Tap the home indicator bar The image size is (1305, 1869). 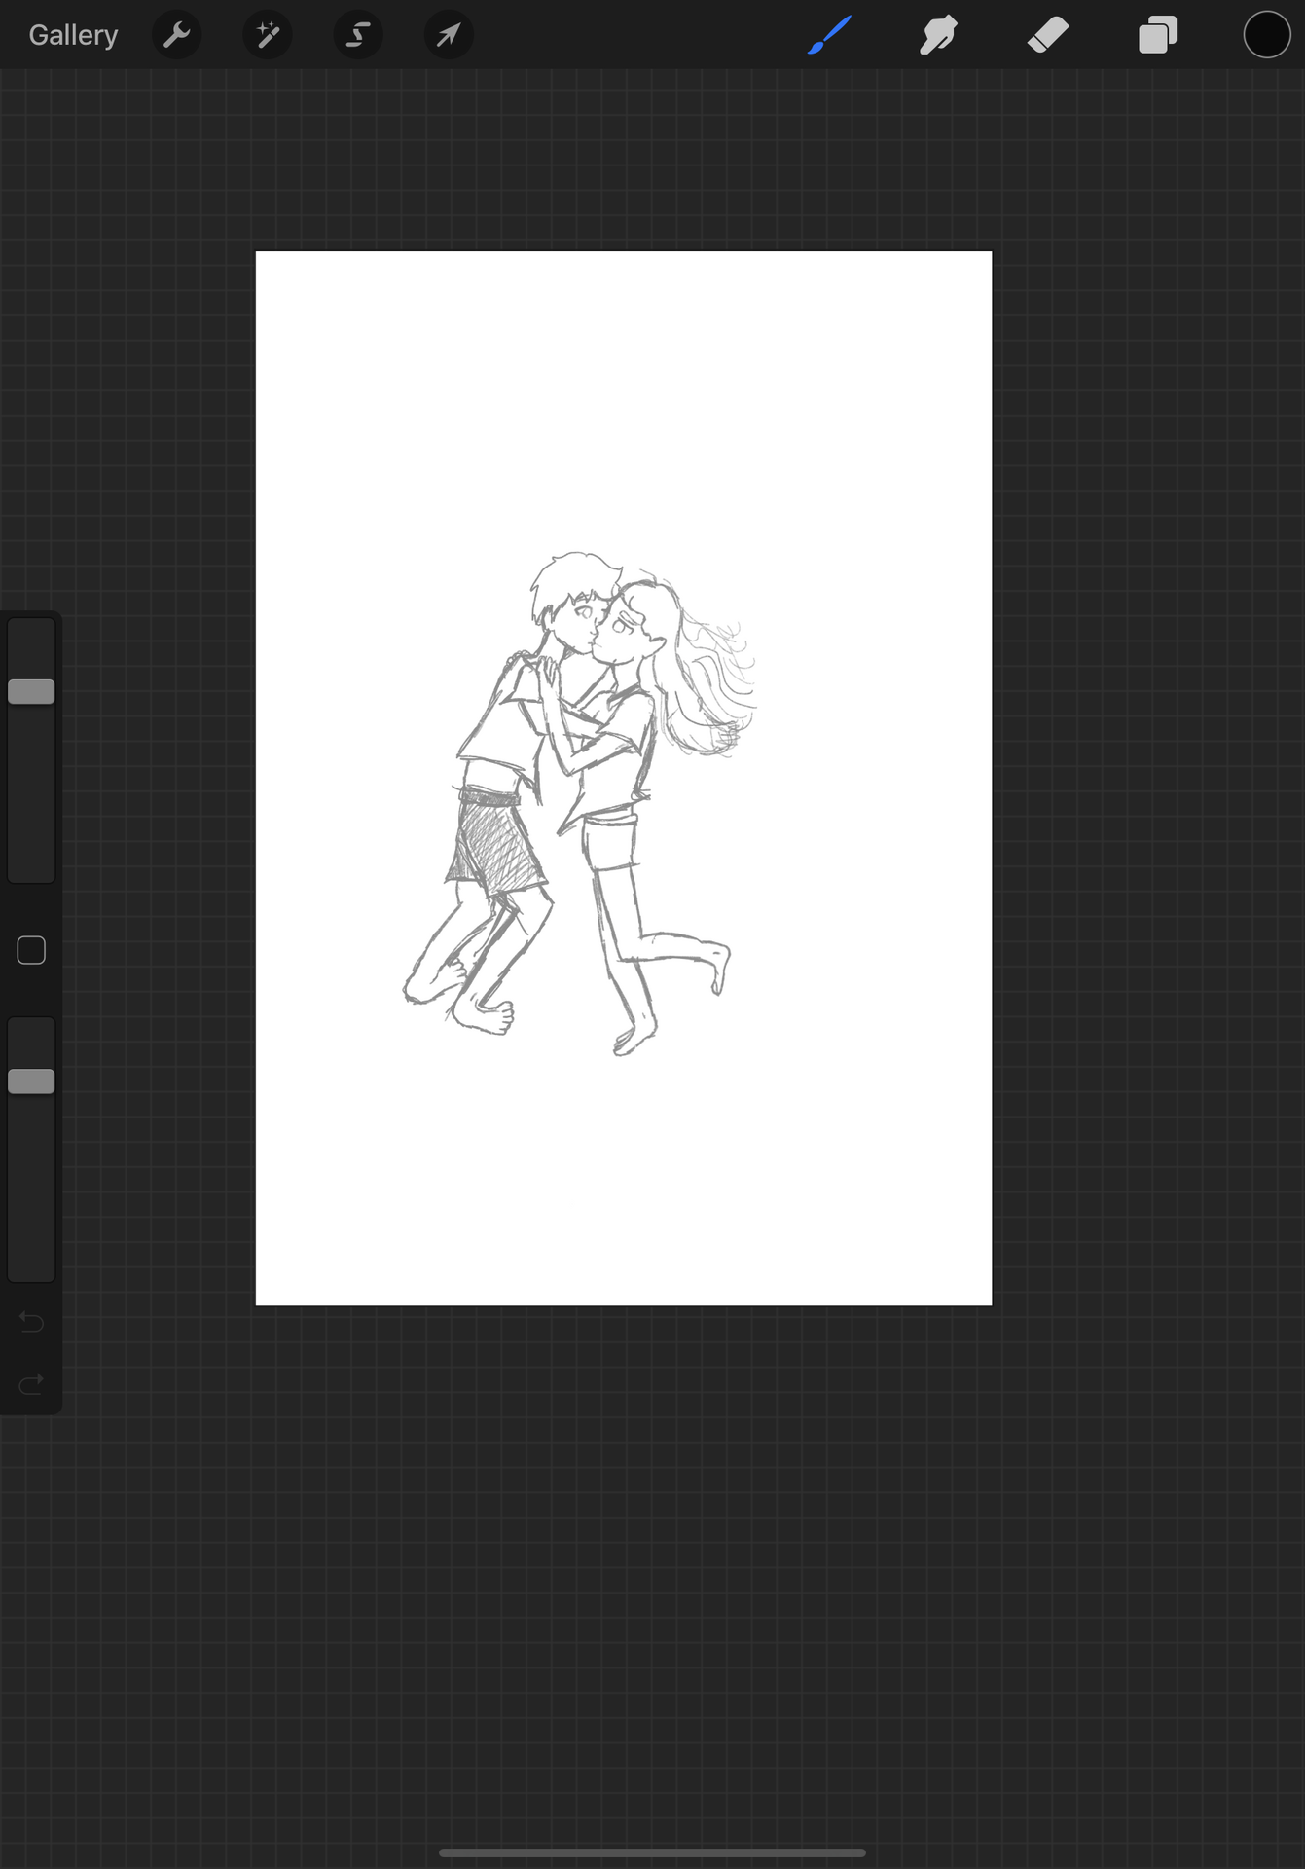[652, 1852]
